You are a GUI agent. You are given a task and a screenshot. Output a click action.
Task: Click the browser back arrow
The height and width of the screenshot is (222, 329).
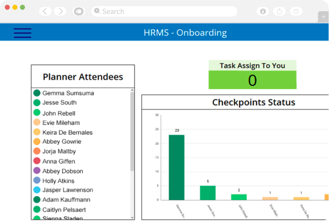pos(45,11)
